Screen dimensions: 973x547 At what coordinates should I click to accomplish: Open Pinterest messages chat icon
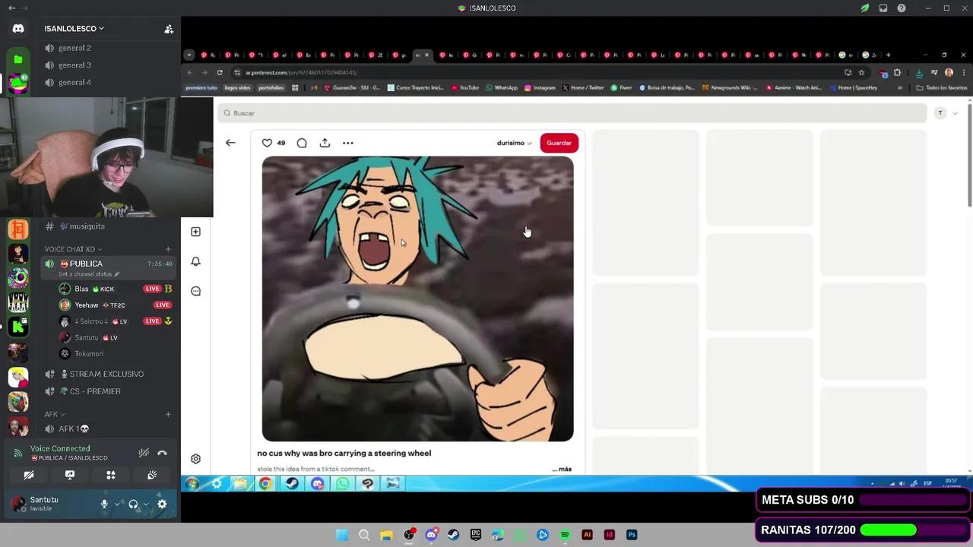195,291
